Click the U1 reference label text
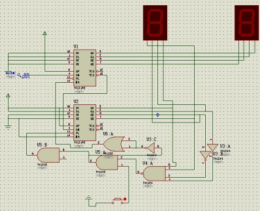The width and height of the screenshot is (260, 211). pos(76,47)
